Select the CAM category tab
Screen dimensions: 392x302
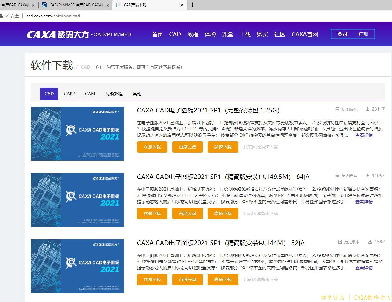[x=90, y=94]
